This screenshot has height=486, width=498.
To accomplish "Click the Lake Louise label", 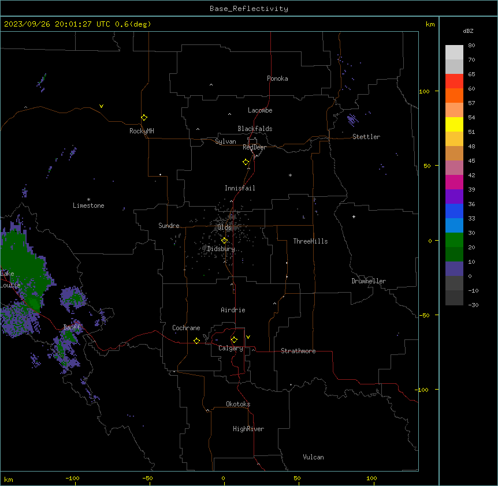I will tap(10, 279).
